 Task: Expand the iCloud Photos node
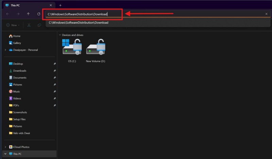click(x=5, y=147)
